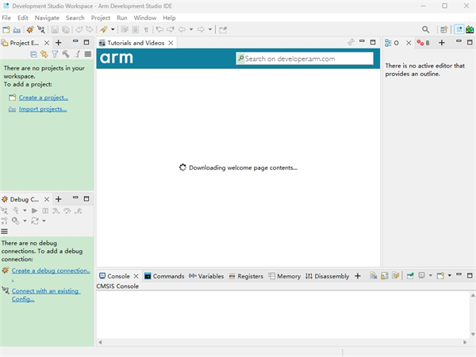476x357 pixels.
Task: Click the arm logo in the banner
Action: 117,58
